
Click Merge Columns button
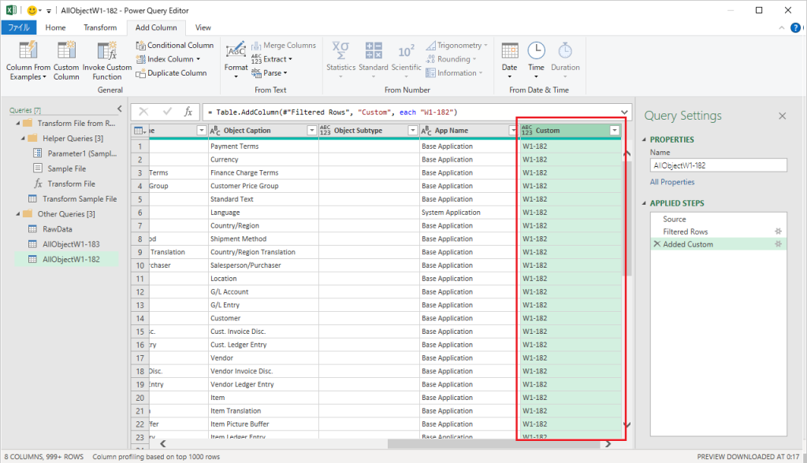284,45
